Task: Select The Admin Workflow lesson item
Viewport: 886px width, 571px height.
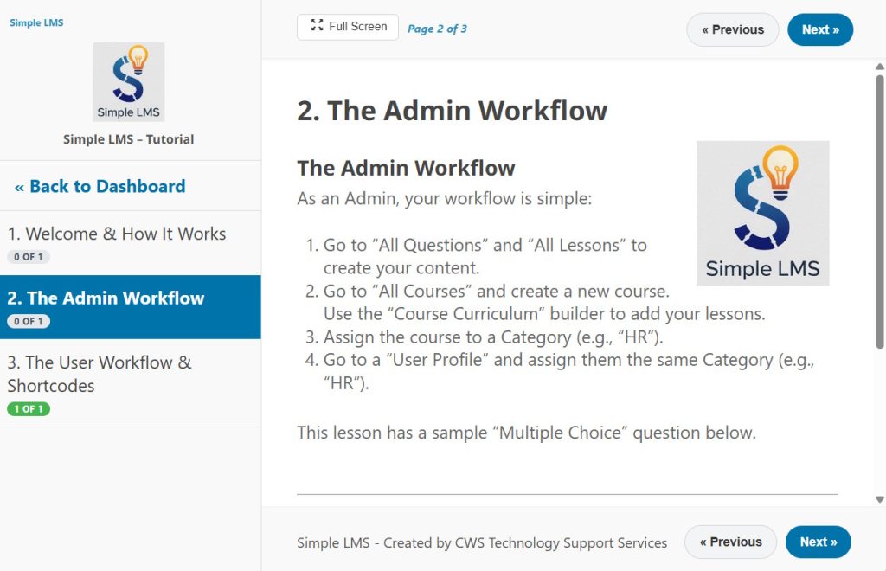Action: 106,298
